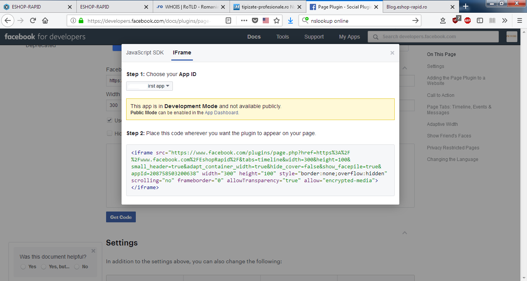Select the No radio button
Viewport: 527px width, 281px height.
(77, 267)
